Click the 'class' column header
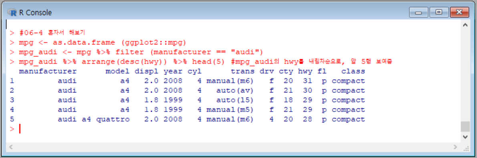 (x=353, y=72)
